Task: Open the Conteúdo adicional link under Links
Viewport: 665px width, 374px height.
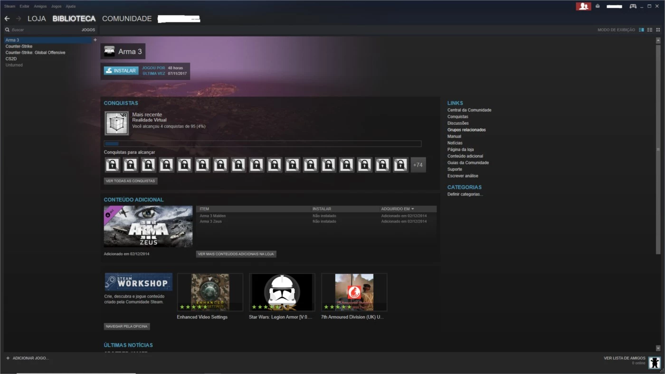Action: click(465, 156)
